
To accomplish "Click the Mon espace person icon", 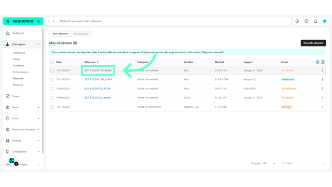I will [8, 44].
